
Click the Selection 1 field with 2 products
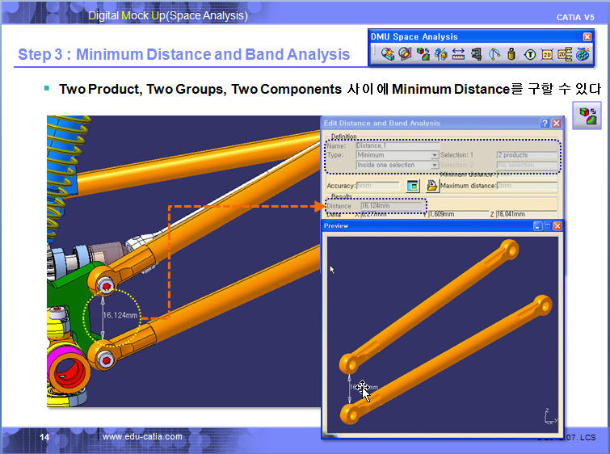526,155
